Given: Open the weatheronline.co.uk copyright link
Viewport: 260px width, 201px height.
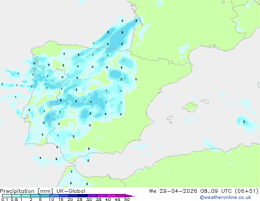Looking at the screenshot, I should [x=225, y=197].
